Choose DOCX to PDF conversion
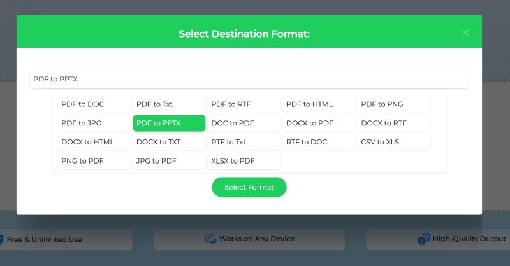510x266 pixels. pos(319,123)
